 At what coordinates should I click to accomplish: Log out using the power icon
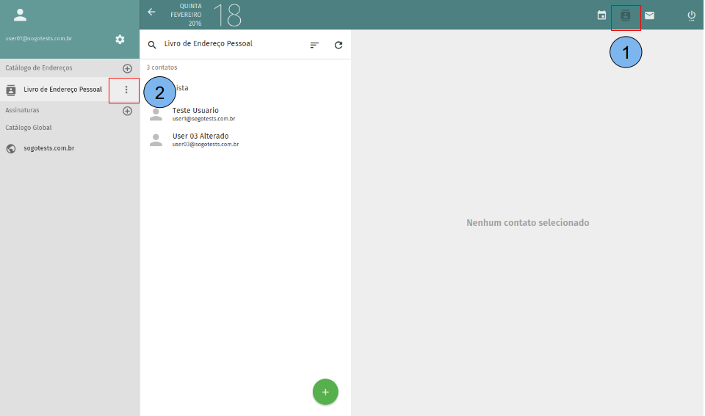coord(691,15)
